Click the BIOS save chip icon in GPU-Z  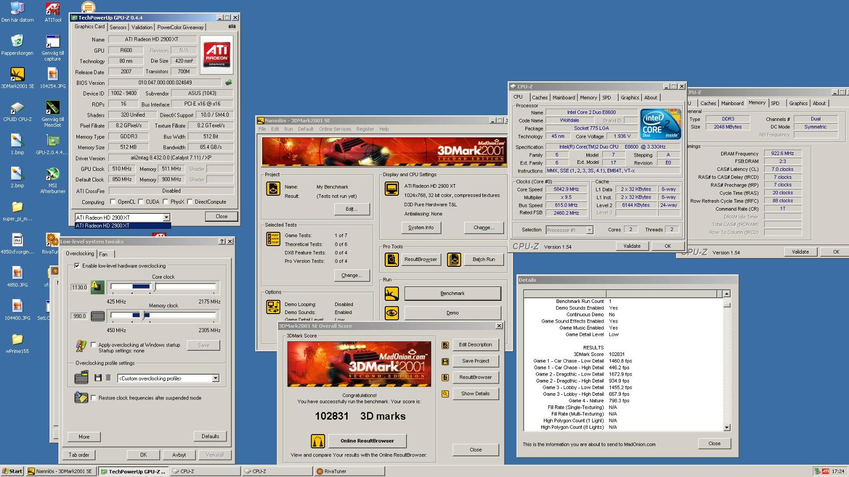click(229, 82)
